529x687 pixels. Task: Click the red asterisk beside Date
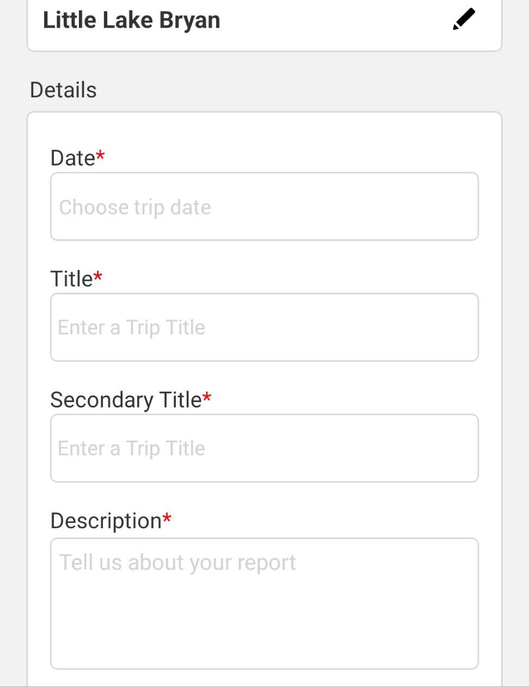(x=101, y=157)
